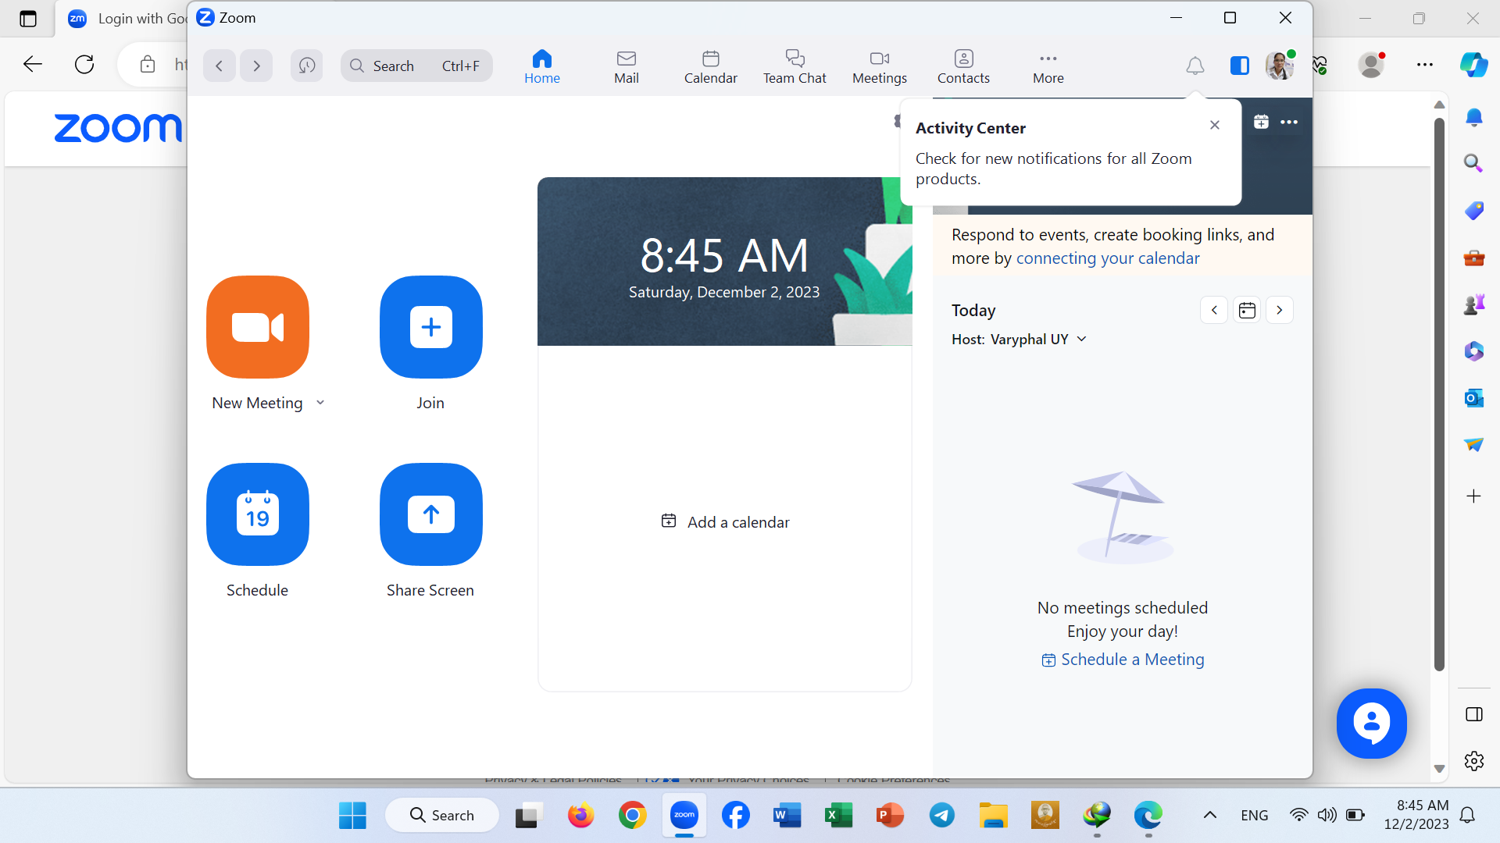Open Zoom history clock icon

307,66
